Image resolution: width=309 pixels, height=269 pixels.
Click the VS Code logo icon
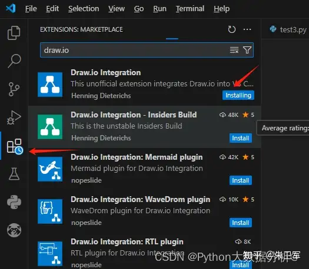click(x=11, y=8)
